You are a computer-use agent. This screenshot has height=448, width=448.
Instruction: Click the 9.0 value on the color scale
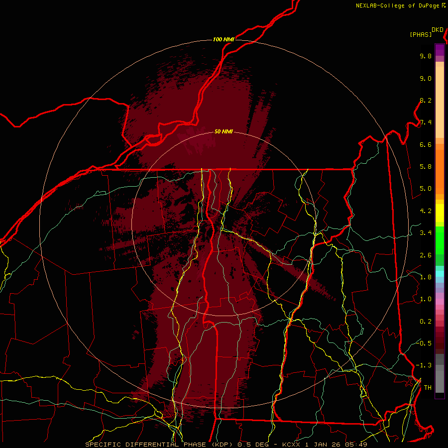click(x=426, y=78)
